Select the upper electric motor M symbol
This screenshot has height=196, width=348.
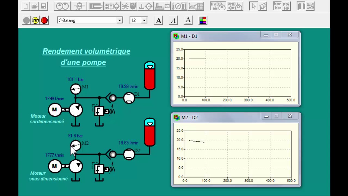point(55,110)
